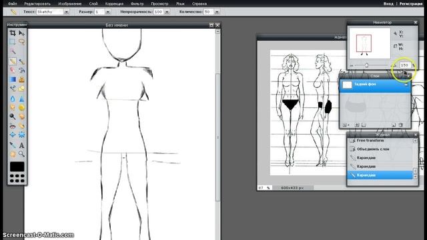Select the Brush tool
The image size is (427, 240).
click(21, 61)
